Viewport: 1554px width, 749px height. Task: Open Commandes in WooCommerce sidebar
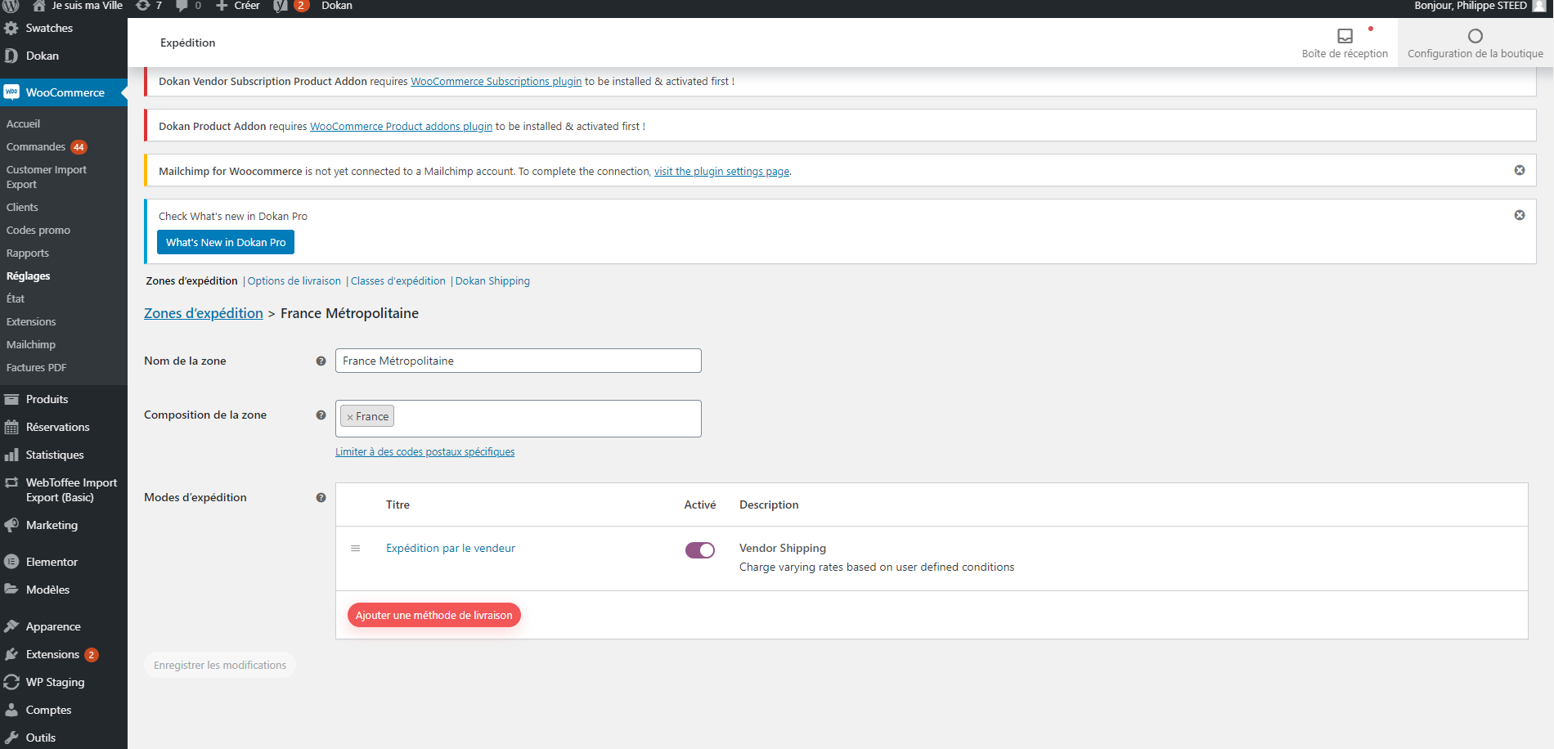click(36, 147)
